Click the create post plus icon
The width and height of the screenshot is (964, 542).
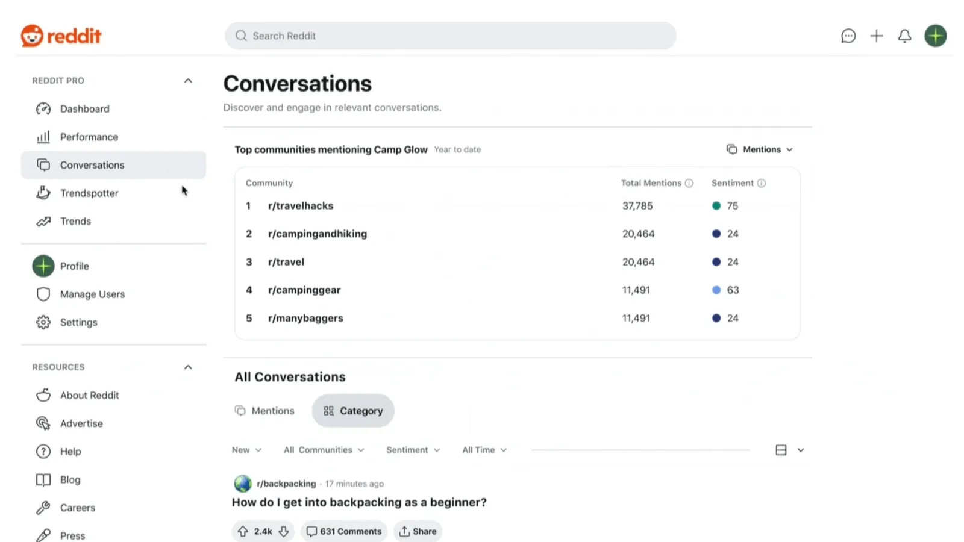point(877,36)
